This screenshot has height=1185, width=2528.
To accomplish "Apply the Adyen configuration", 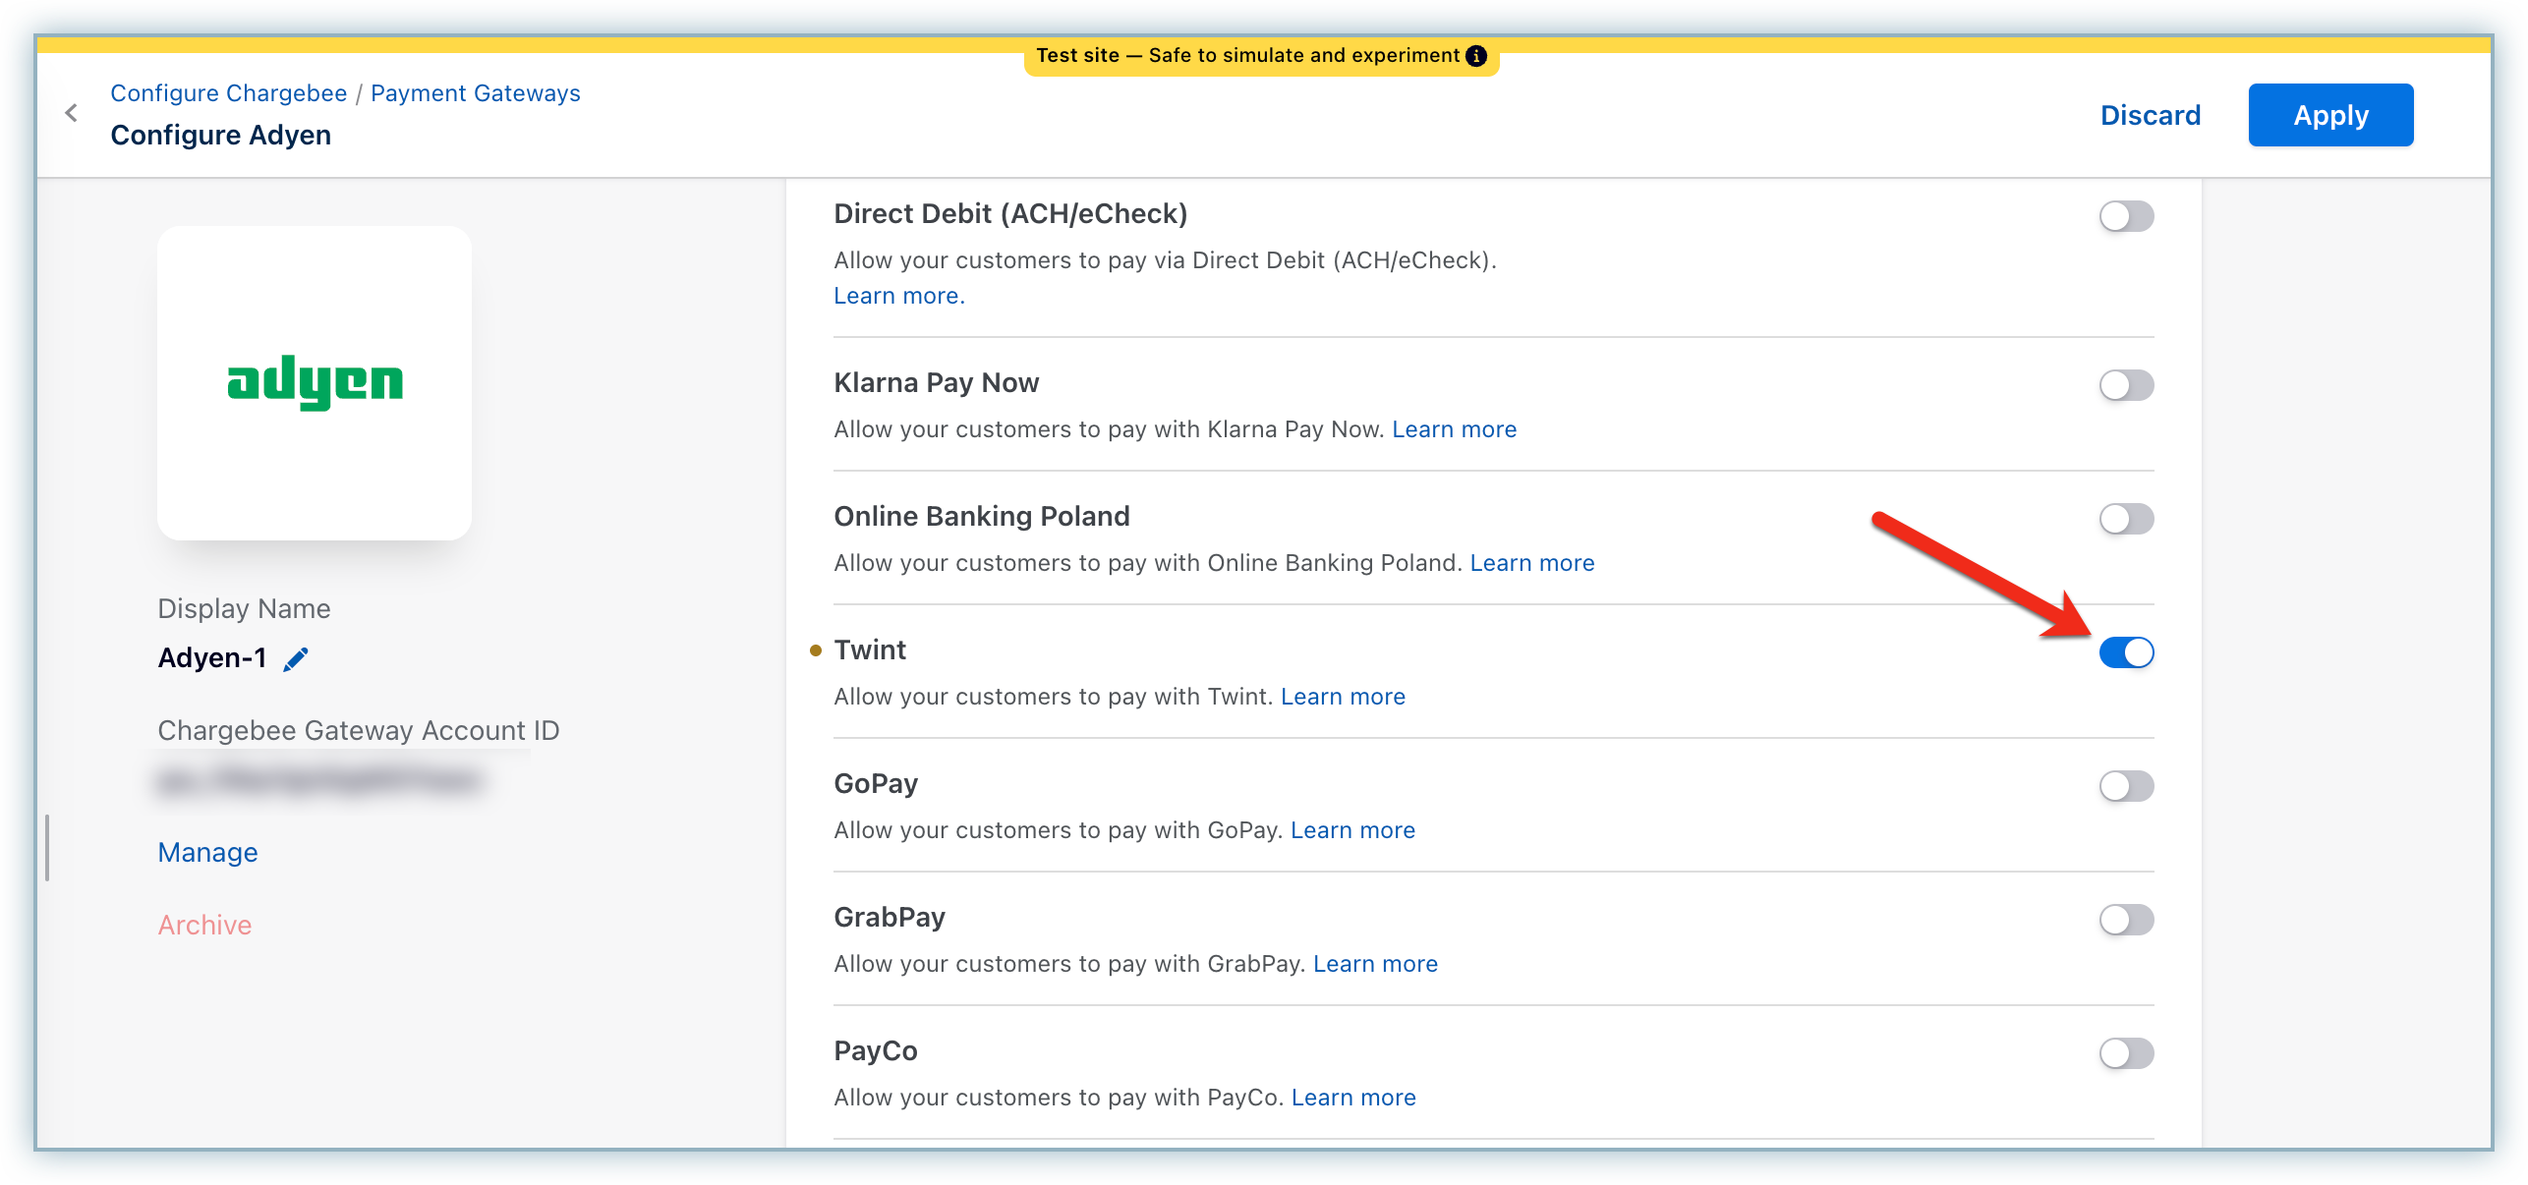I will 2330,115.
